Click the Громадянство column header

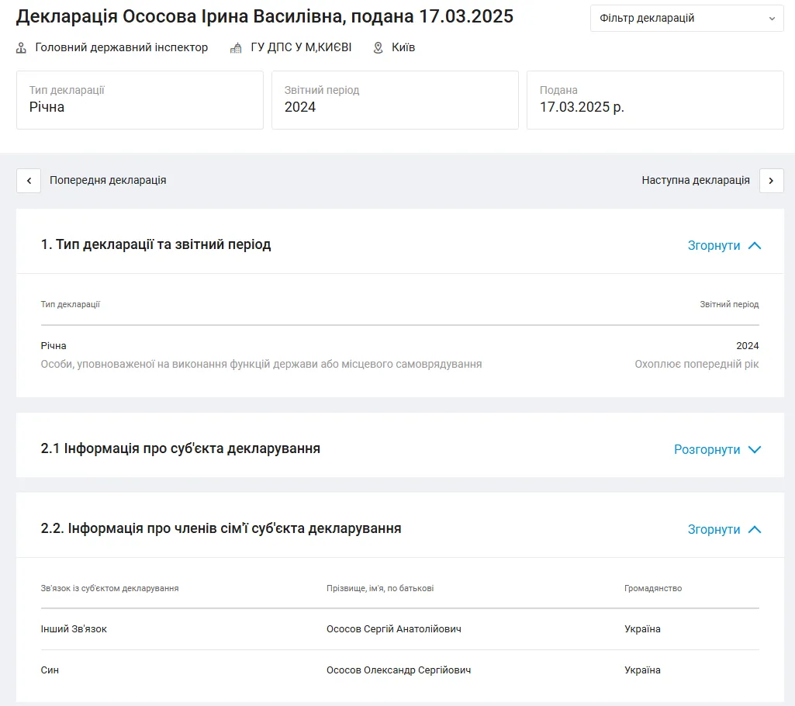click(653, 588)
